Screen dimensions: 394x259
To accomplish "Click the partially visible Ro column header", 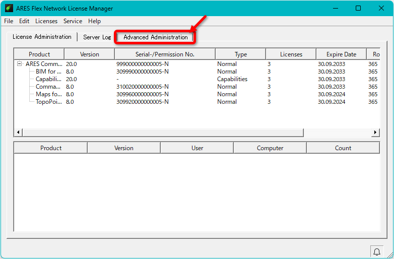I will tap(373, 54).
